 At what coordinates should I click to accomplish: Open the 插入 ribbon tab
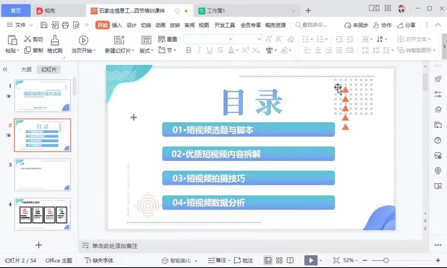point(117,25)
